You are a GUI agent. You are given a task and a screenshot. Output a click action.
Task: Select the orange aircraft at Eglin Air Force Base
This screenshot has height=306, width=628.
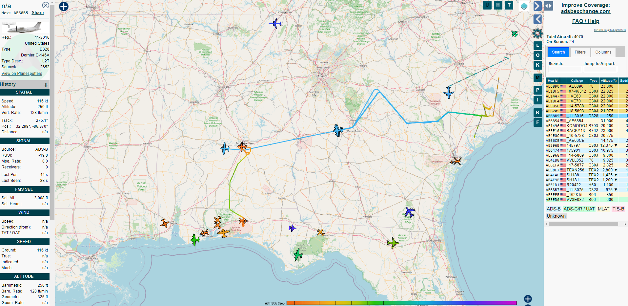coord(243,221)
